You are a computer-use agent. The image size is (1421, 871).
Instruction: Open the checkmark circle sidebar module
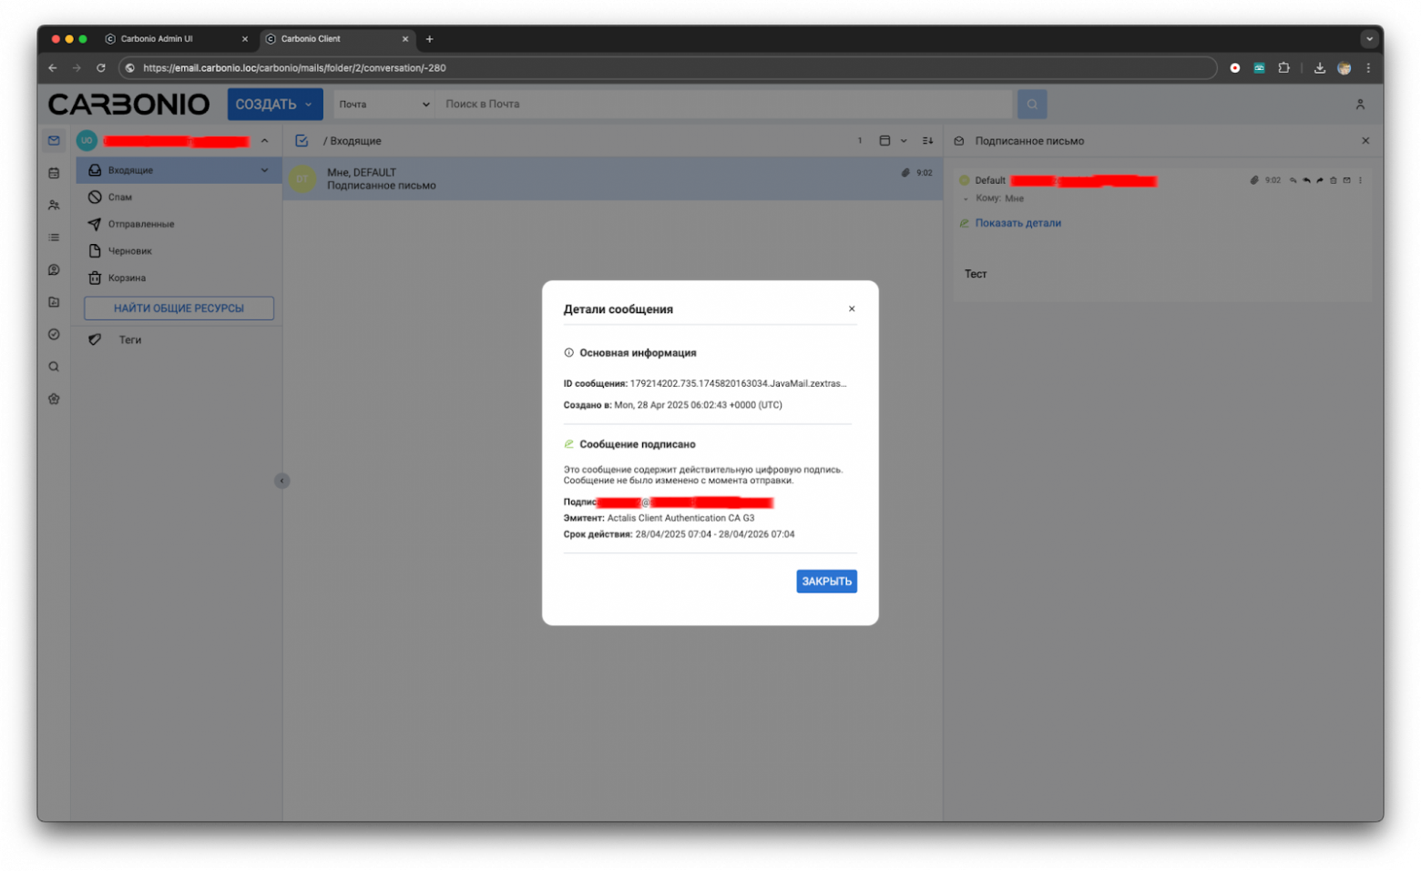point(54,335)
